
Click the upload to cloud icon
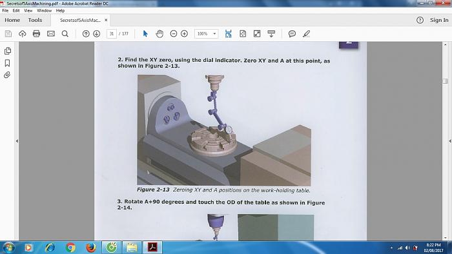[22, 34]
